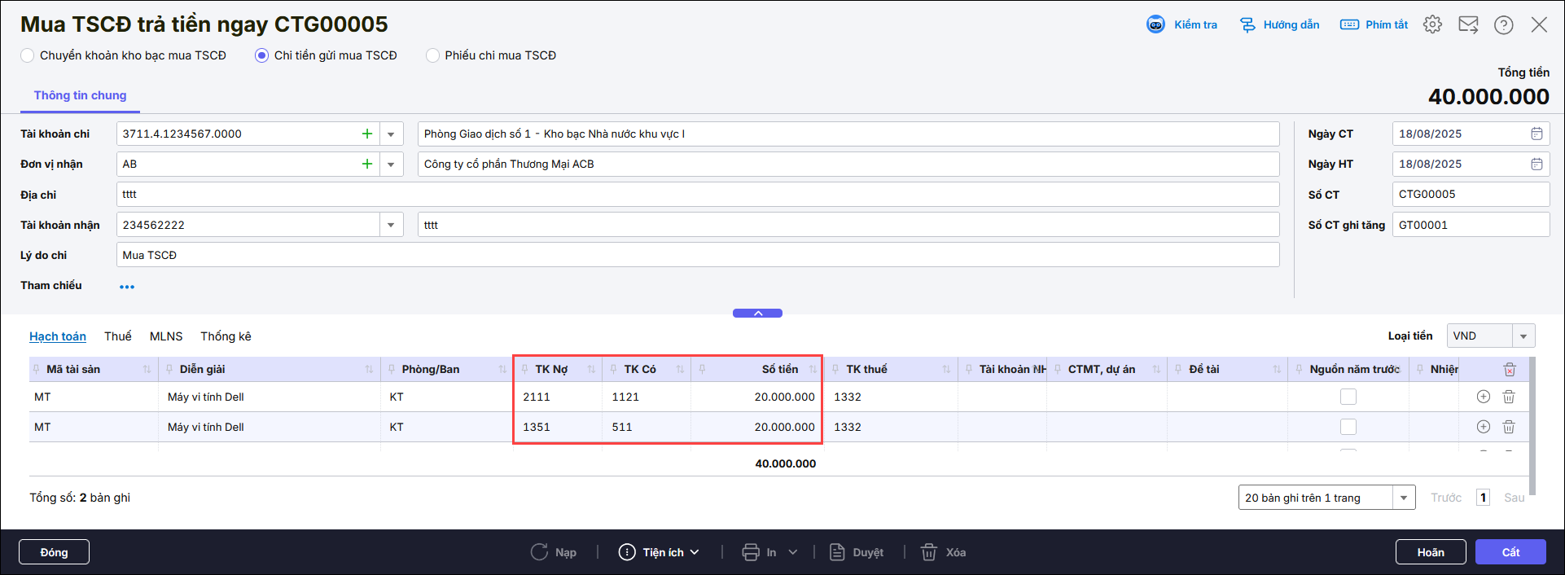Click the Cất save button
The height and width of the screenshot is (575, 1565).
[1510, 552]
